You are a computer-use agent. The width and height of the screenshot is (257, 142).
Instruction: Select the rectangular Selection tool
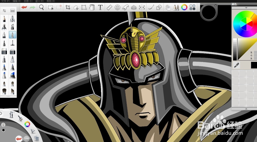[51, 7]
